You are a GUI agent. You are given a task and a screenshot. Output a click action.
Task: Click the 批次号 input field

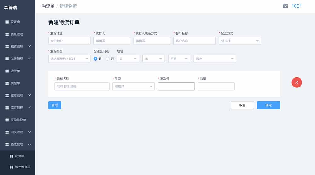[176, 87]
